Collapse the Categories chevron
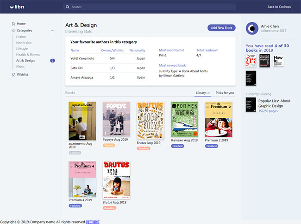Viewport: 301px width, 224px height. pyautogui.click(x=52, y=31)
